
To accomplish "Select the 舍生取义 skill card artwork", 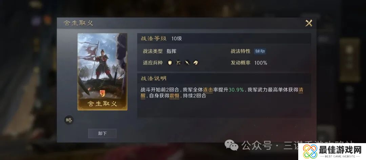I will point(102,72).
